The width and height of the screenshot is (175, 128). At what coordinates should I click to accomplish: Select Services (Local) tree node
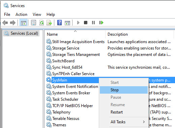(21, 33)
